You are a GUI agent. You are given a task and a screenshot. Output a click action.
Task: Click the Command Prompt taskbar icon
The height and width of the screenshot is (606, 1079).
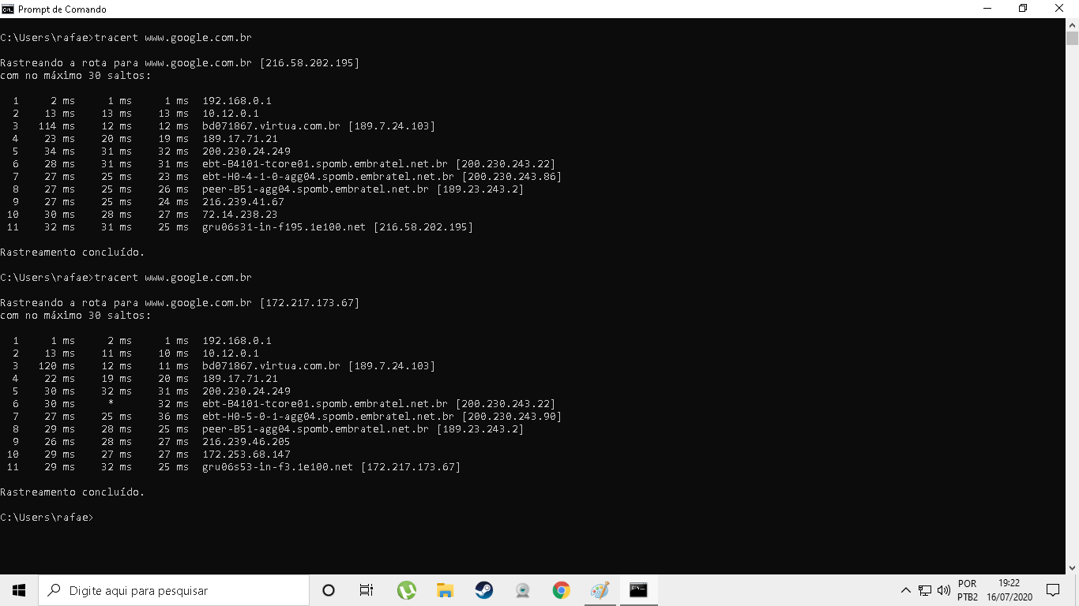click(x=639, y=590)
